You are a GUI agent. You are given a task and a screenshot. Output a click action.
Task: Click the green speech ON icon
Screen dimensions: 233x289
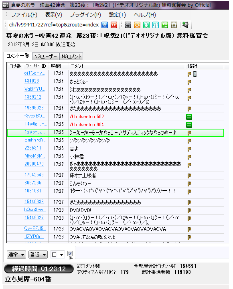point(165,25)
